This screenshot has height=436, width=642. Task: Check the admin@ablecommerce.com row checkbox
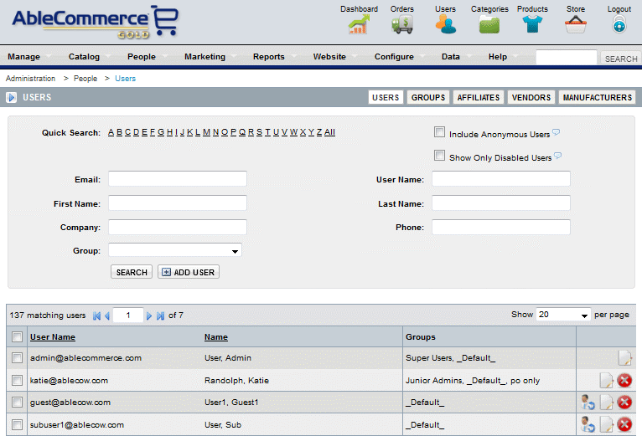[18, 358]
